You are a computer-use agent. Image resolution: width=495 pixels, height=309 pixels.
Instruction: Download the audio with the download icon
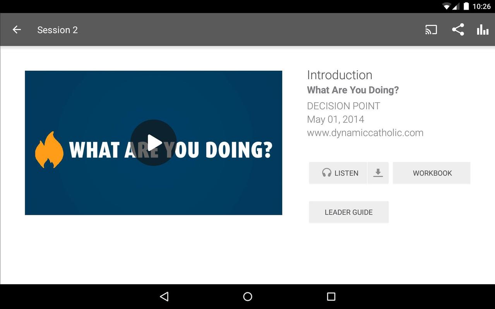(378, 173)
